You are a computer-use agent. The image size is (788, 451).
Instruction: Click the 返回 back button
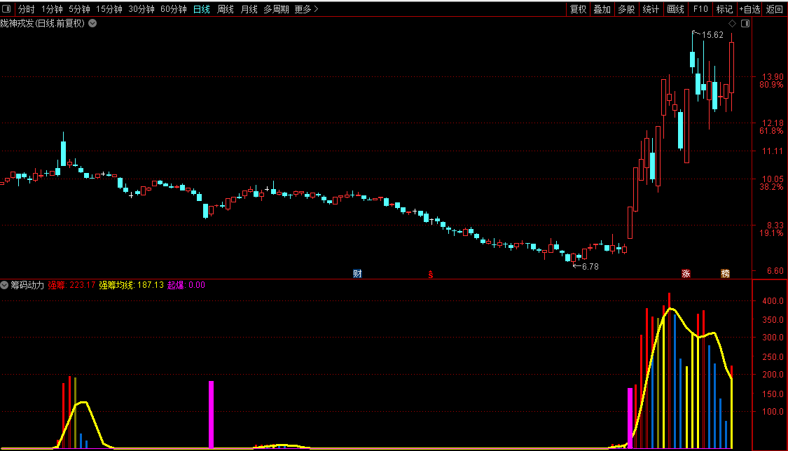775,9
